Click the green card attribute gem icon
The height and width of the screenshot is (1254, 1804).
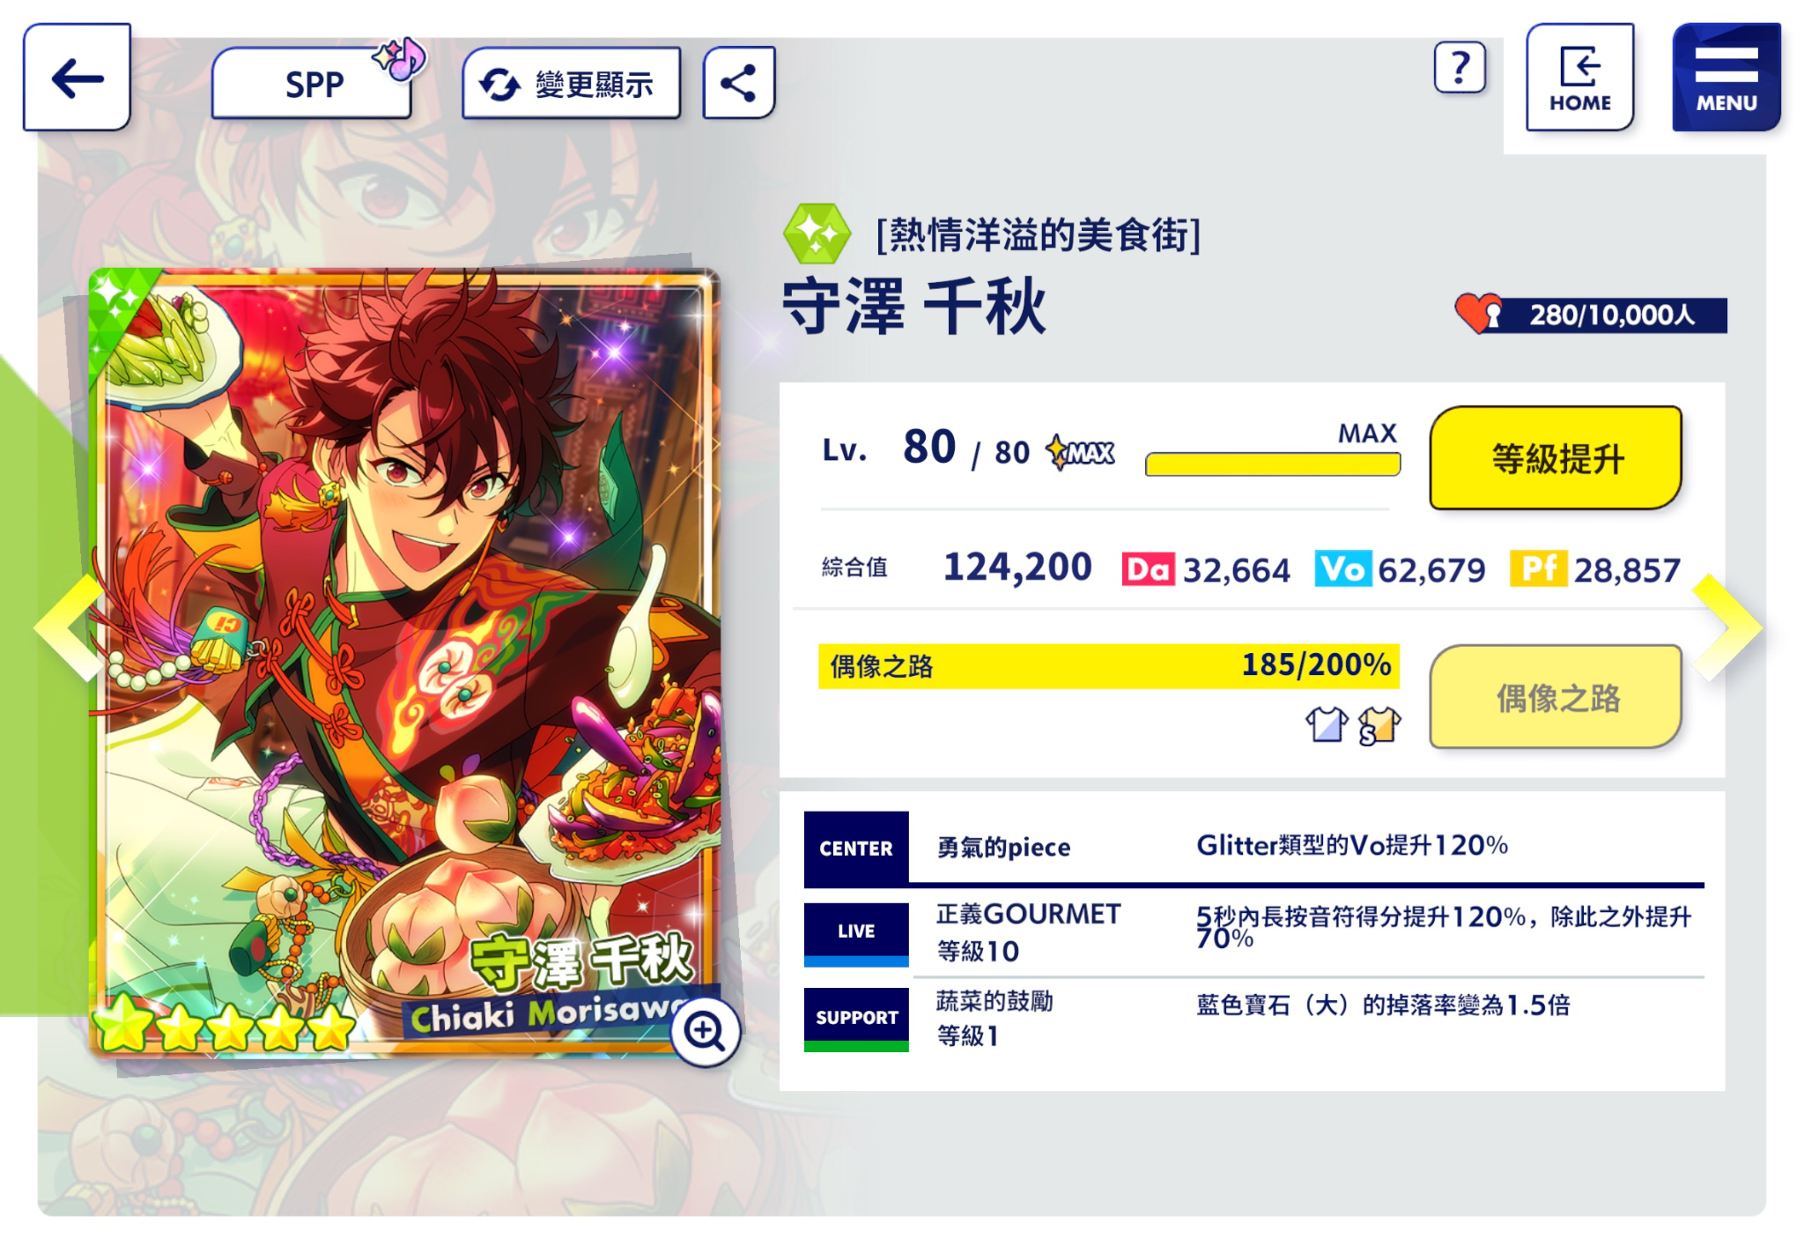tap(817, 234)
